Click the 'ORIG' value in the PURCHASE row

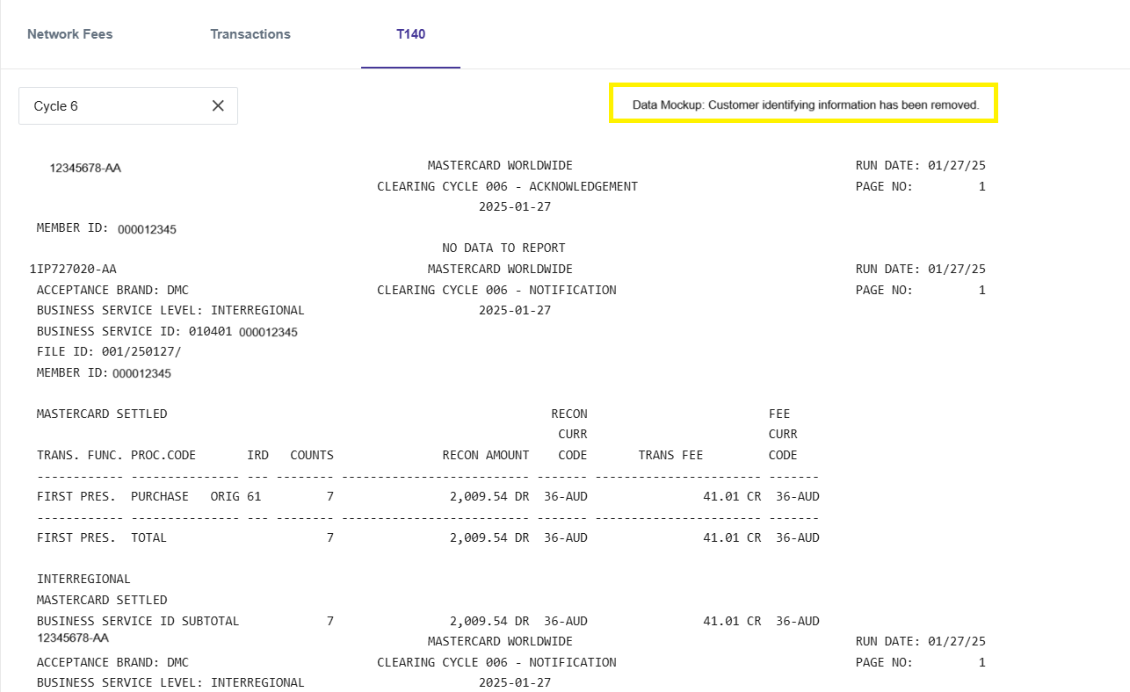(225, 496)
